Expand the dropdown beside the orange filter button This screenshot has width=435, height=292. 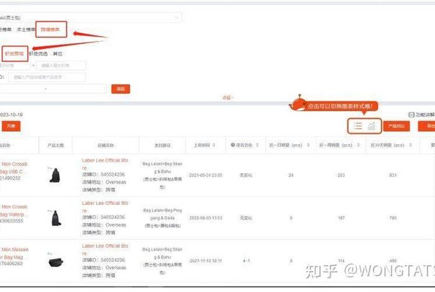53,89
